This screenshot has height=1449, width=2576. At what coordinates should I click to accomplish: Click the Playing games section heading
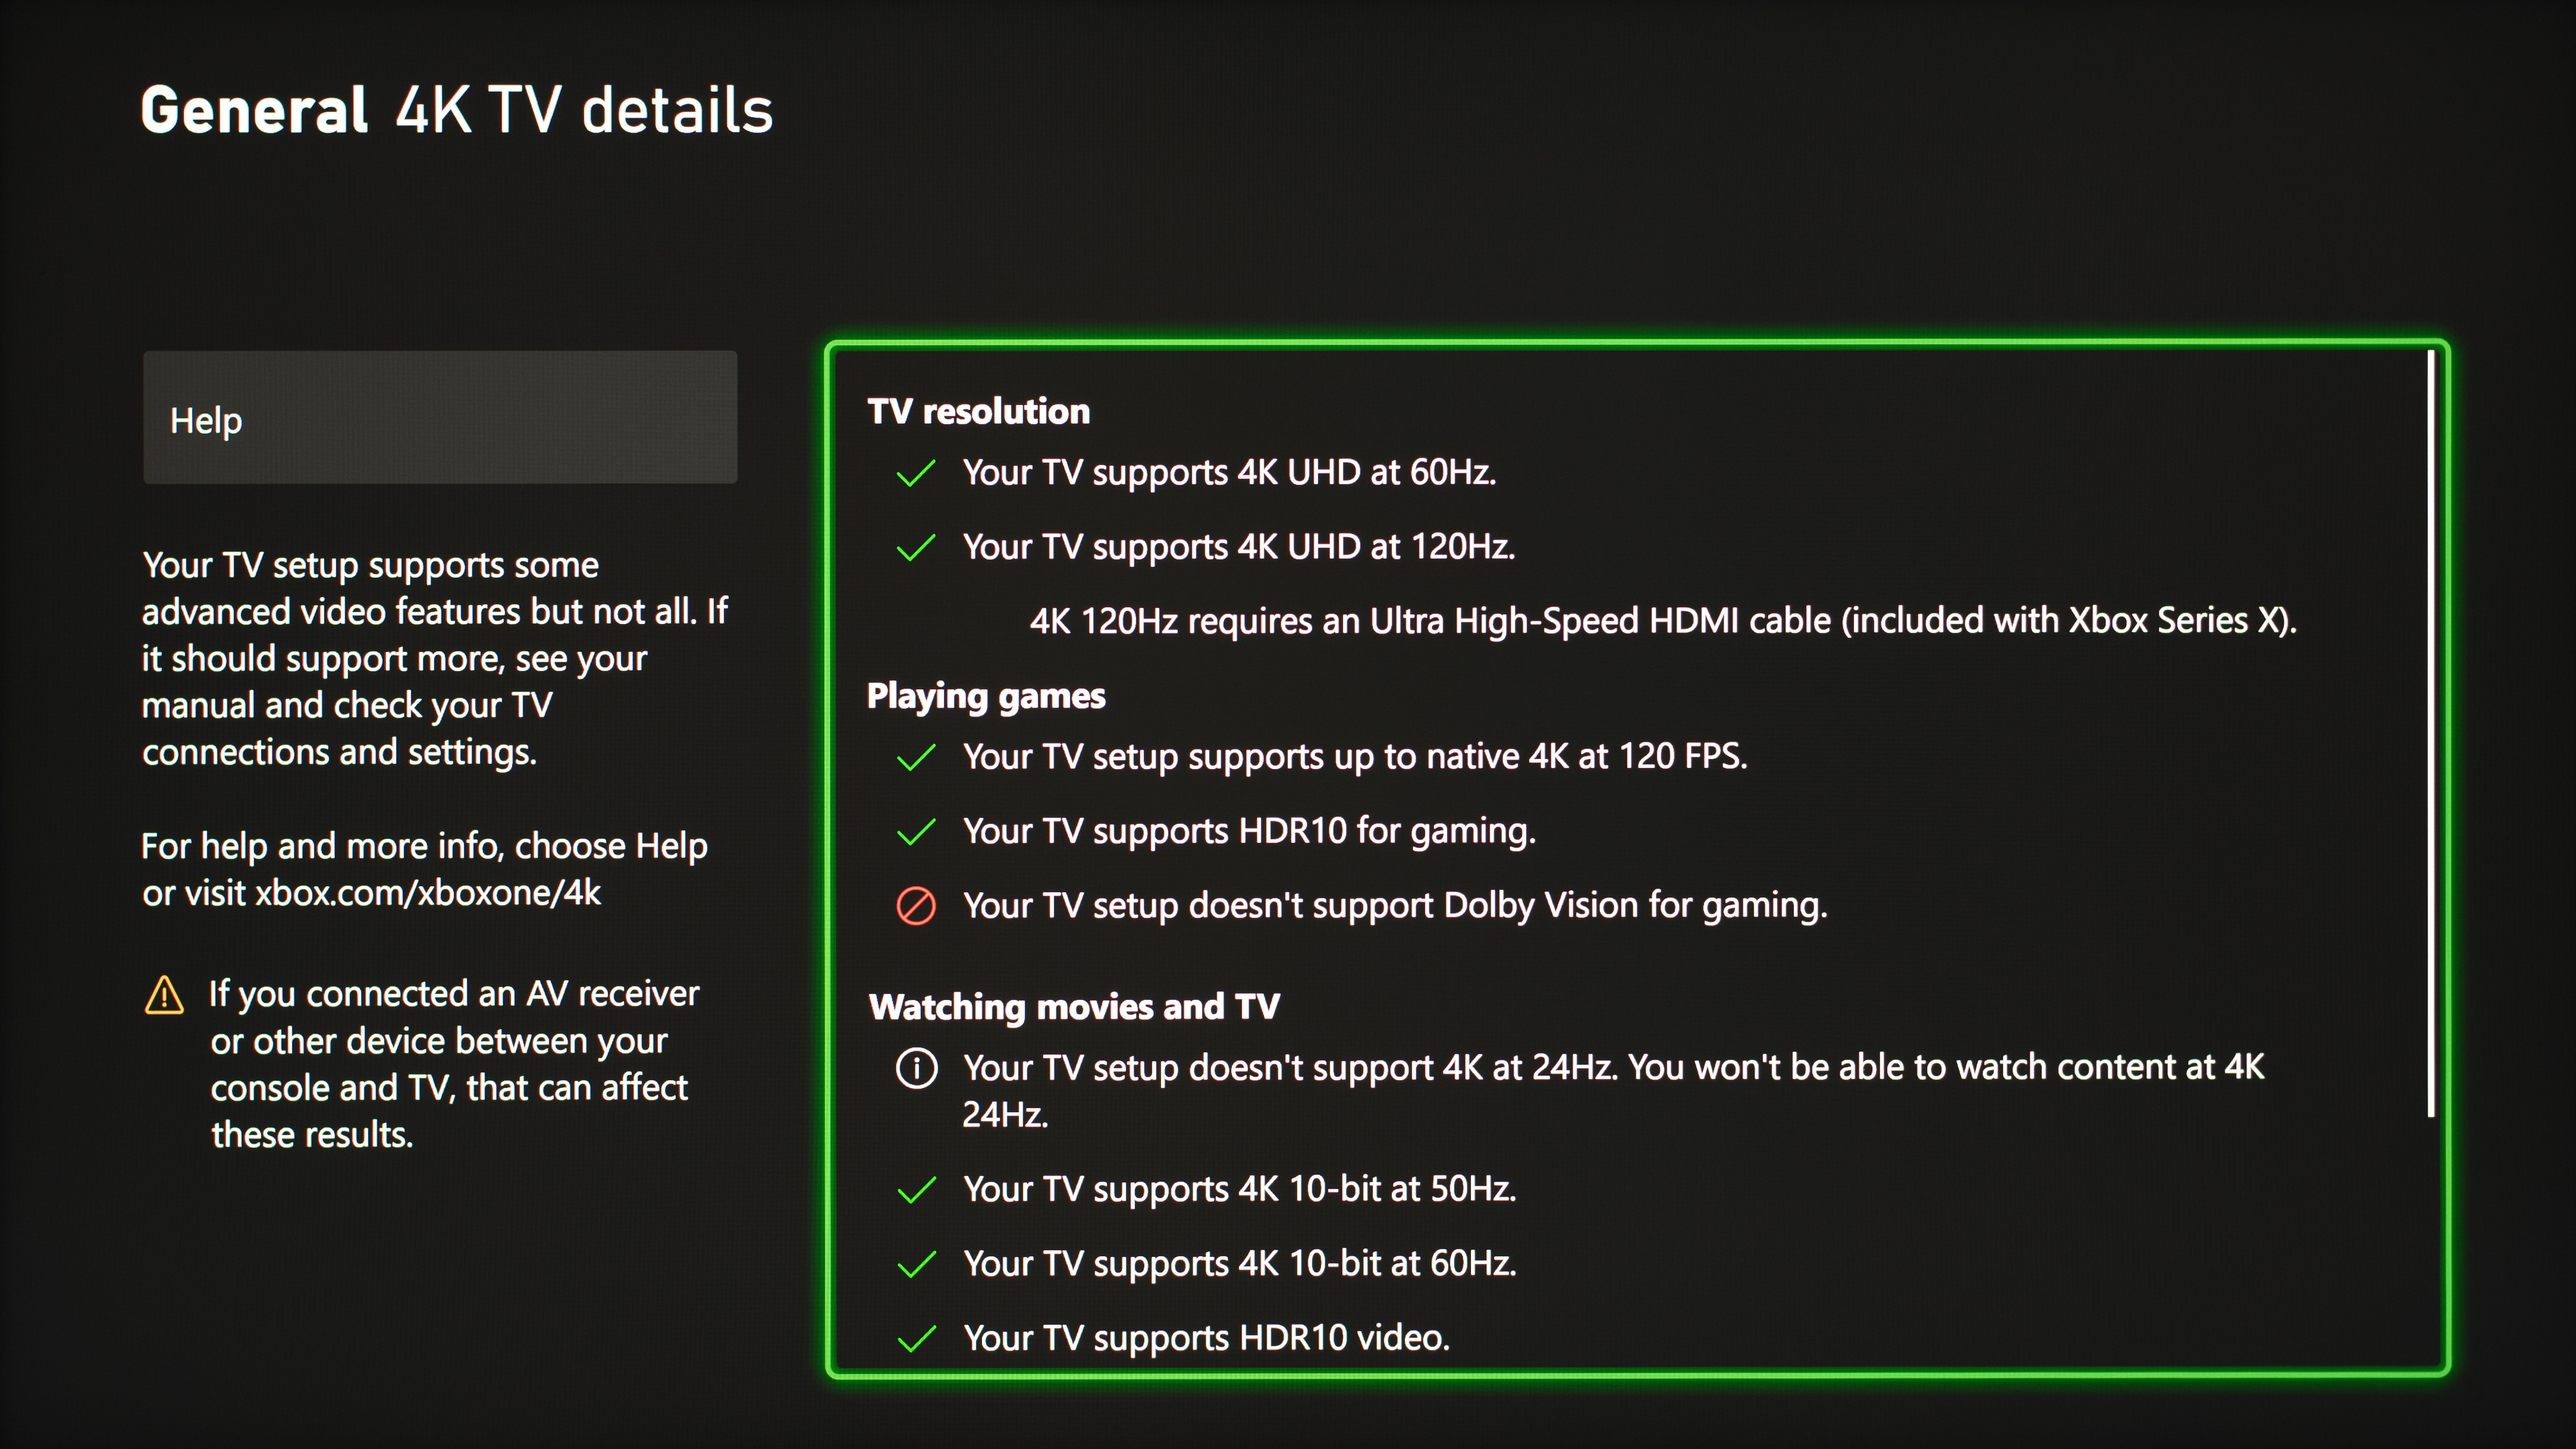tap(986, 695)
